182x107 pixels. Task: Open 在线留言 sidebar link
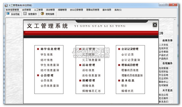click(164, 85)
